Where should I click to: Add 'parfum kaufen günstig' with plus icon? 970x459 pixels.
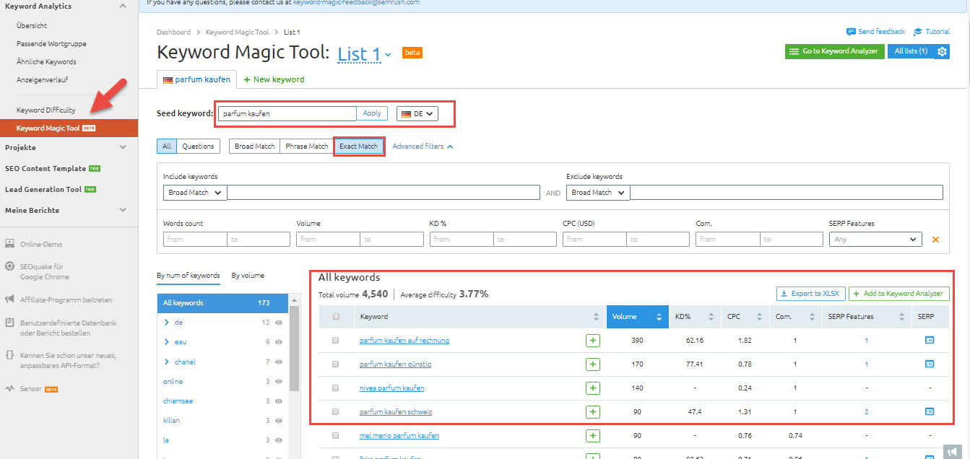593,364
